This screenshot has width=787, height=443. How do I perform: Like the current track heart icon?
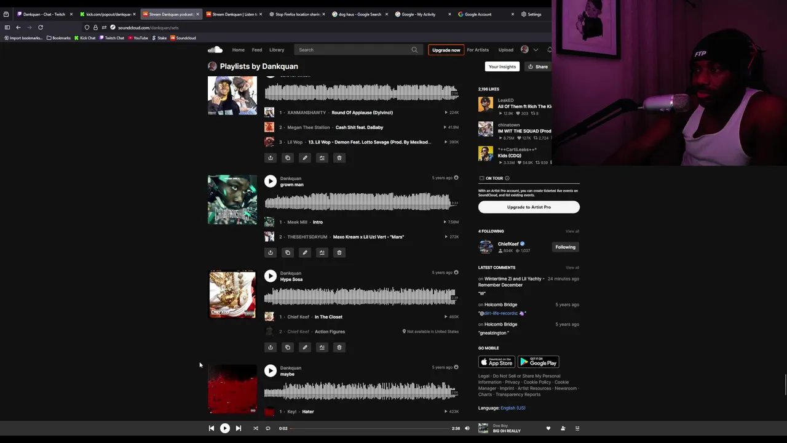pos(548,428)
